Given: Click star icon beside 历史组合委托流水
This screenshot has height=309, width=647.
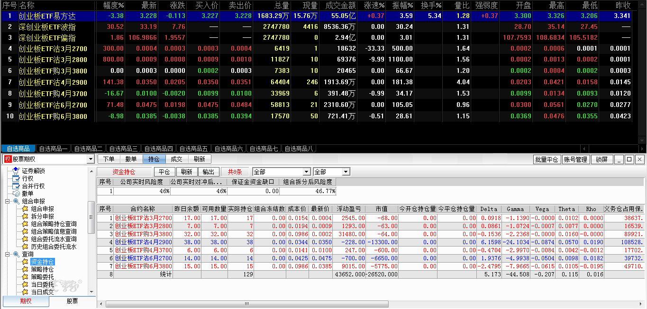Looking at the screenshot, I should [25, 247].
